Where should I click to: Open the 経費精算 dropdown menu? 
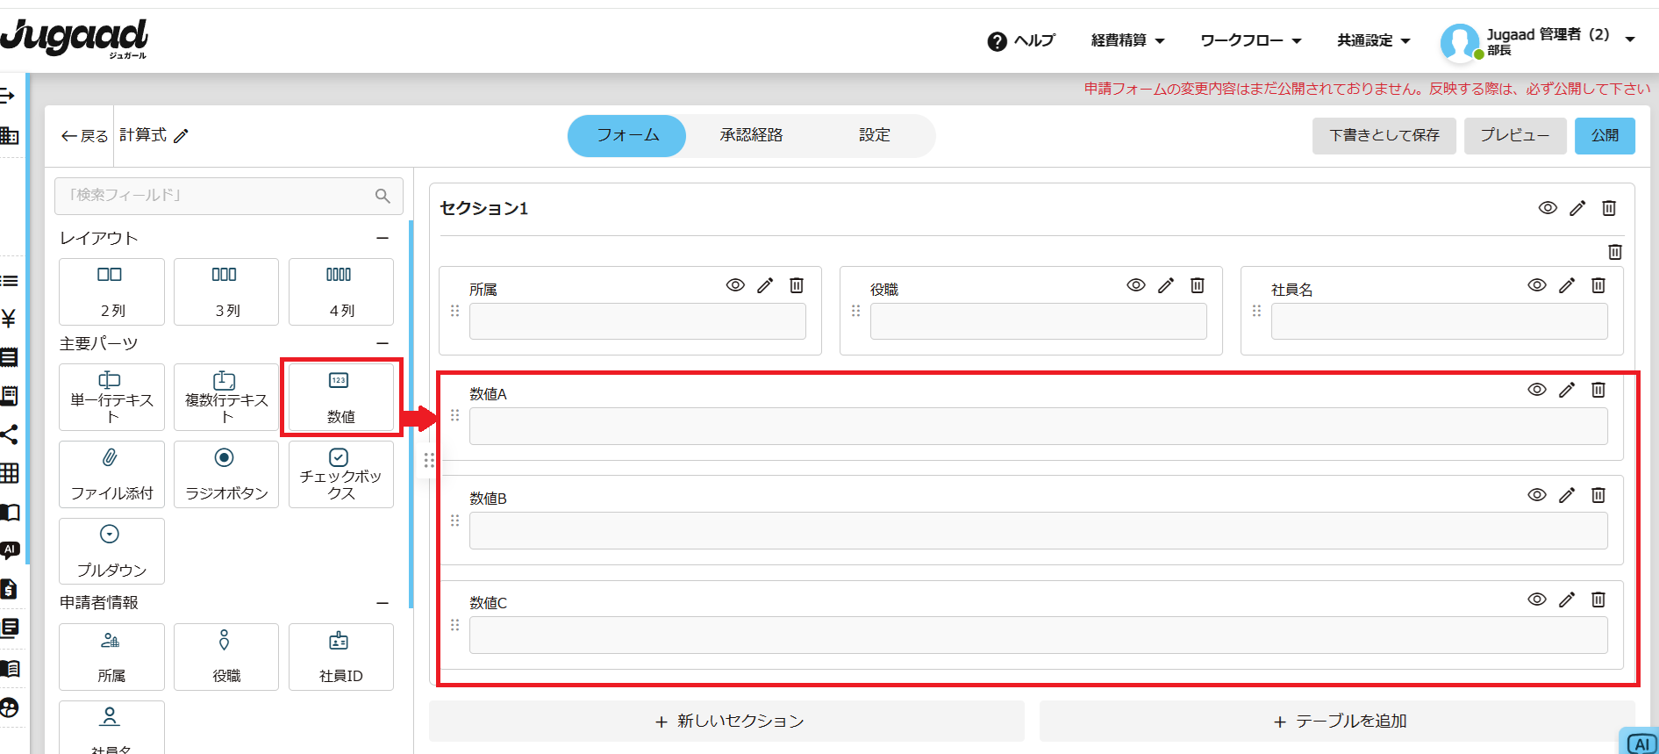click(x=1126, y=40)
